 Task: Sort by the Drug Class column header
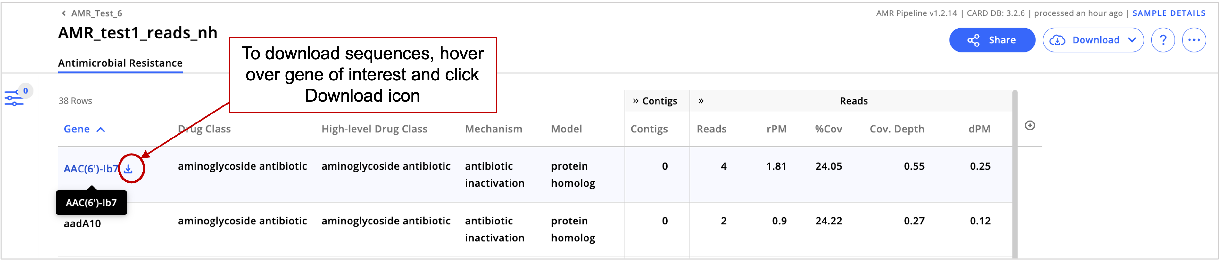point(204,129)
